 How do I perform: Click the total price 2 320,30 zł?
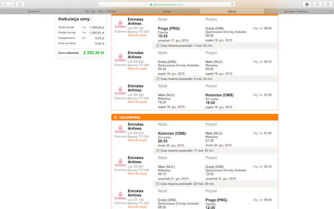94,53
